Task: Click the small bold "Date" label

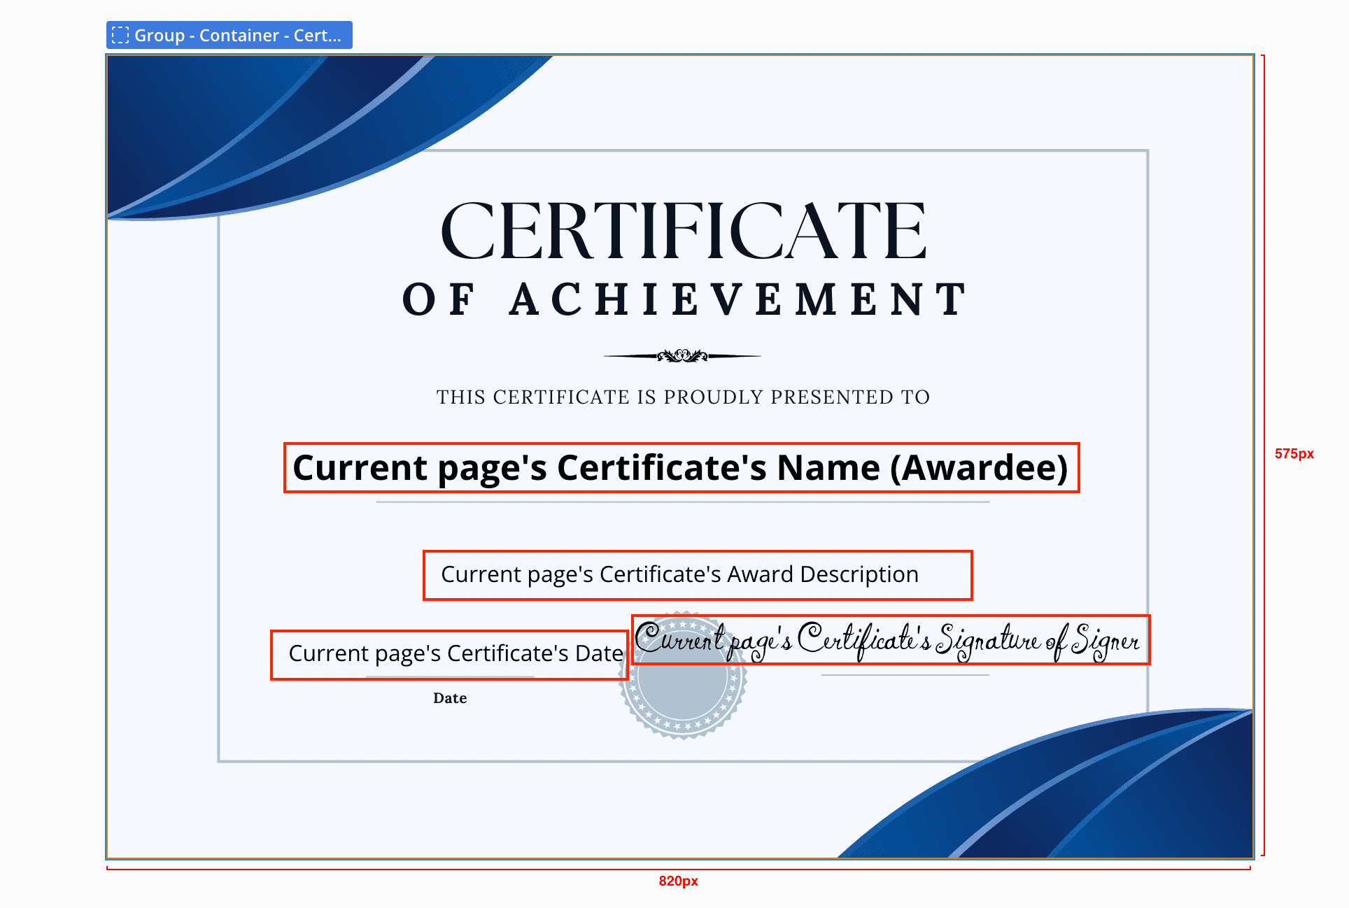Action: (x=449, y=698)
